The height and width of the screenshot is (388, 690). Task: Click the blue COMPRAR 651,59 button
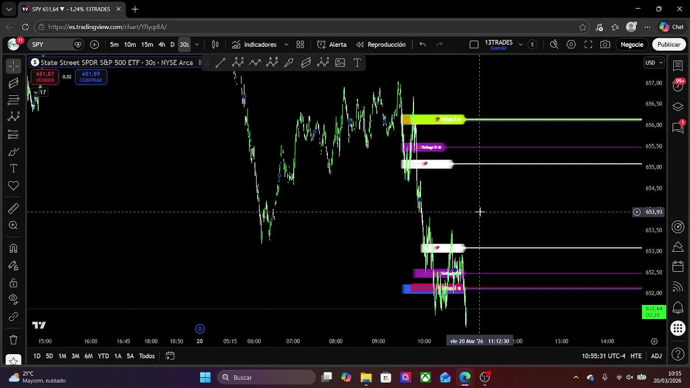pyautogui.click(x=91, y=77)
